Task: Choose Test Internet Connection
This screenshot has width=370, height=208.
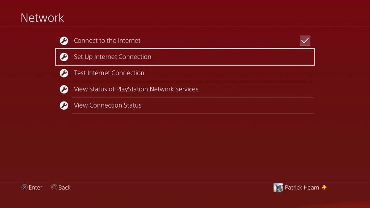Action: pyautogui.click(x=185, y=73)
